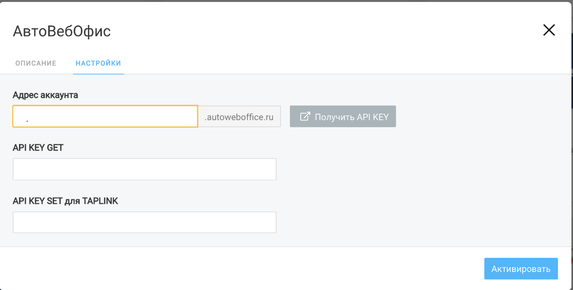
Task: Click into the API KEY GET field
Action: (x=144, y=169)
